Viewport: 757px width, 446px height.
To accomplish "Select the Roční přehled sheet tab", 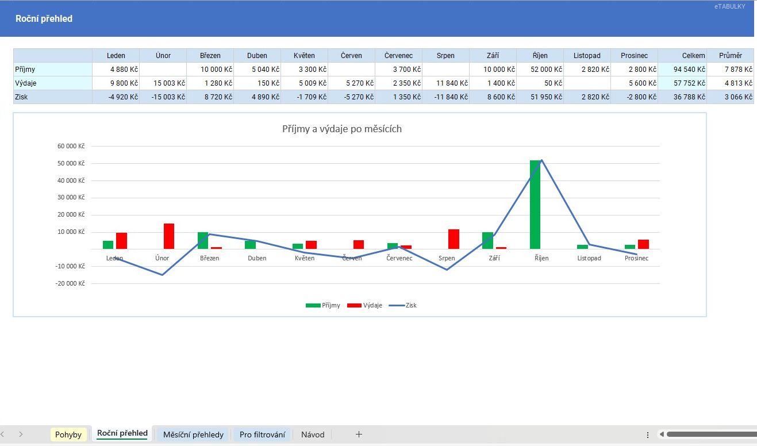I will (x=122, y=433).
